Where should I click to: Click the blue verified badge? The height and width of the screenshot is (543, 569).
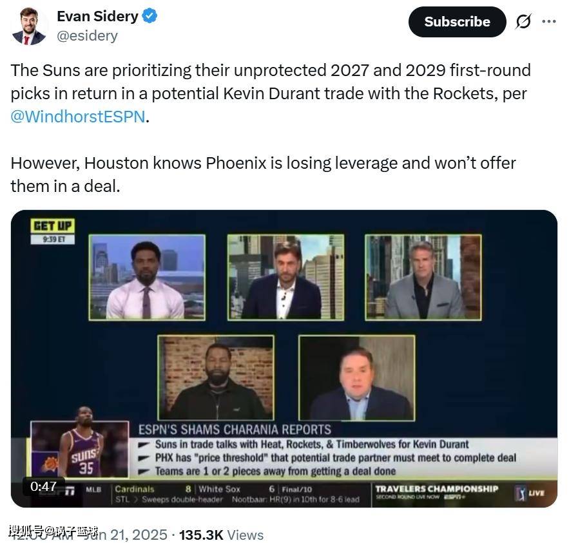(149, 16)
